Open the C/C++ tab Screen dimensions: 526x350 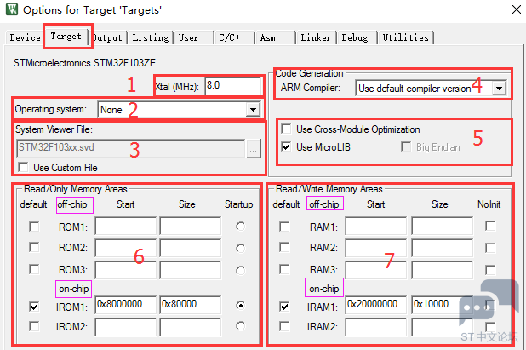(x=232, y=38)
